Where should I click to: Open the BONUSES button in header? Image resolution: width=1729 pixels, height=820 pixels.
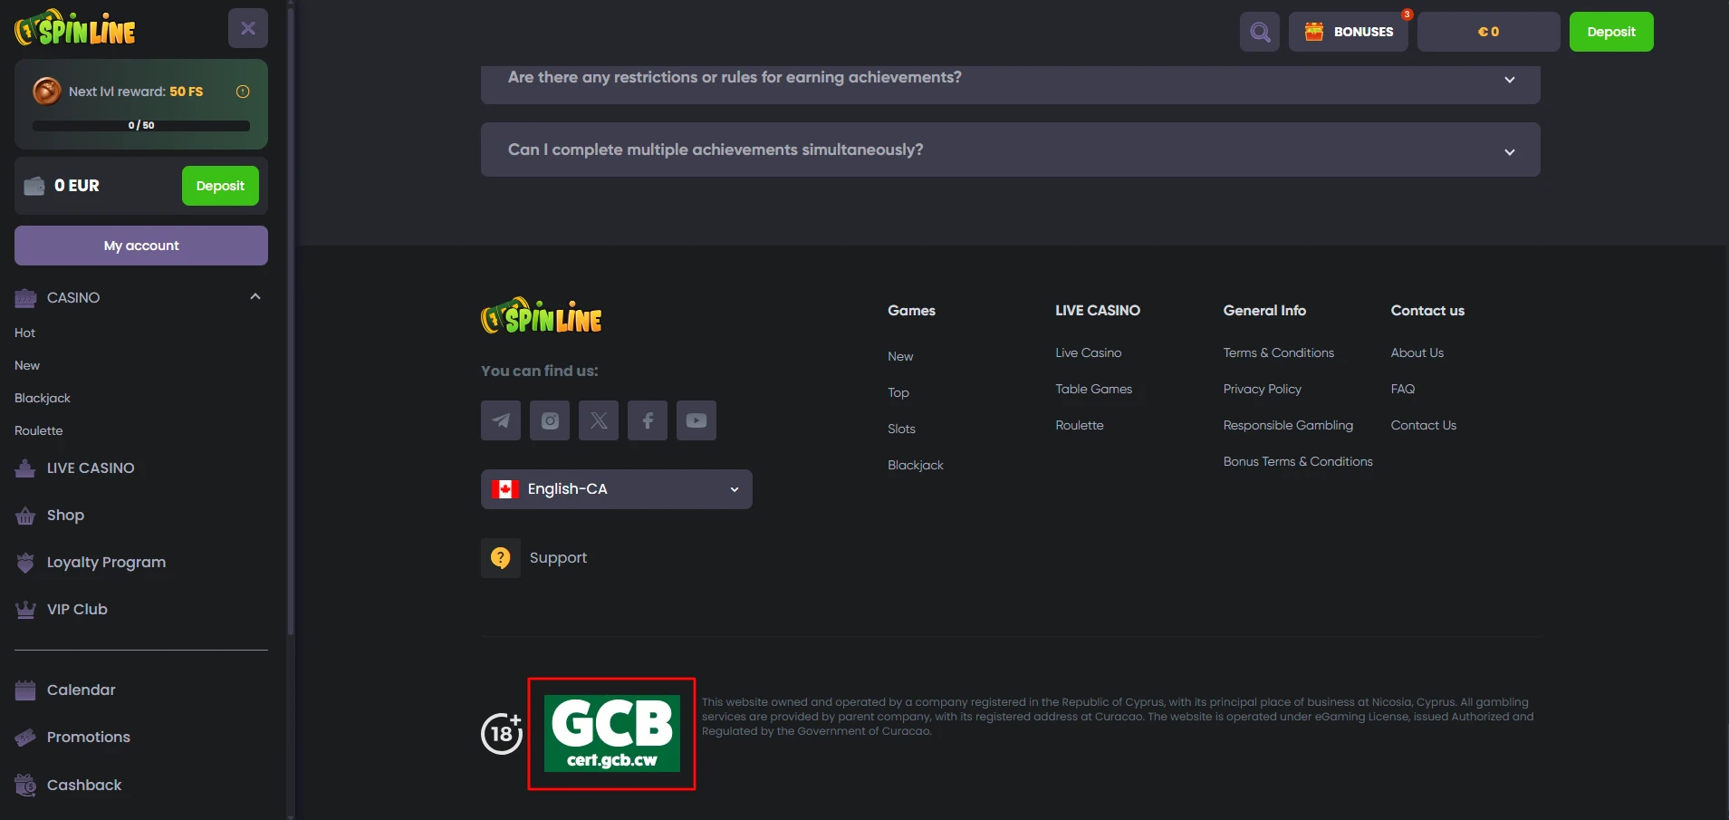pyautogui.click(x=1348, y=32)
